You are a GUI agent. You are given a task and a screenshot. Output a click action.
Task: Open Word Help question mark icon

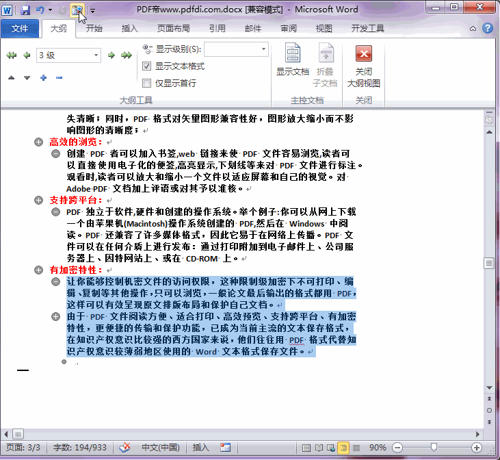point(487,29)
